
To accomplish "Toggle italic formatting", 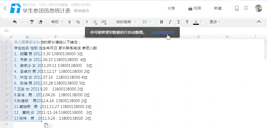I will 170,22.
